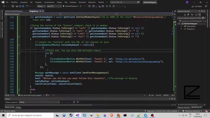The height and width of the screenshot is (118, 210).
Task: Click the user account avatar
Action: pyautogui.click(x=187, y=2)
